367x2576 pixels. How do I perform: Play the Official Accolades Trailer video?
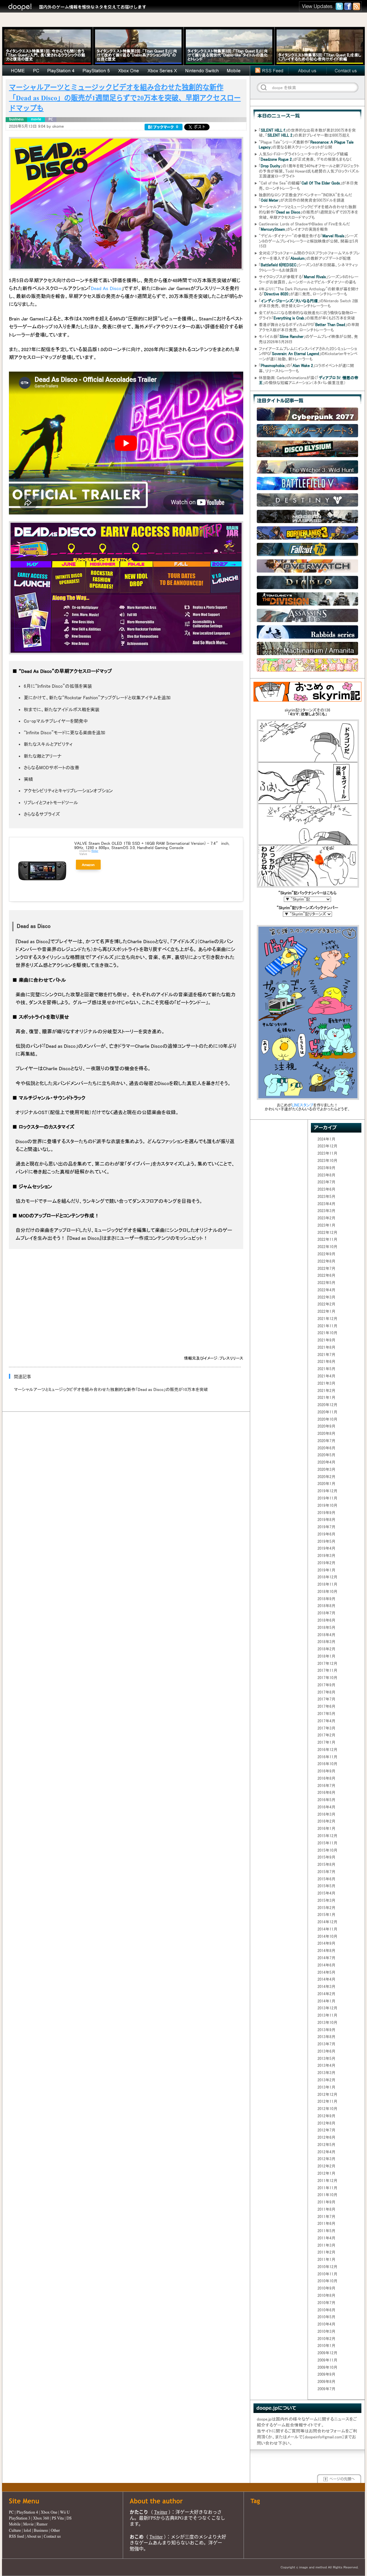coord(126,443)
